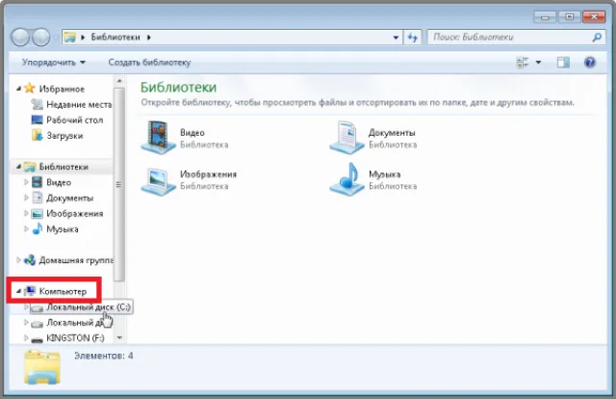The image size is (616, 399).
Task: Click Изображения picture icon in sidebar tree
Action: point(37,214)
